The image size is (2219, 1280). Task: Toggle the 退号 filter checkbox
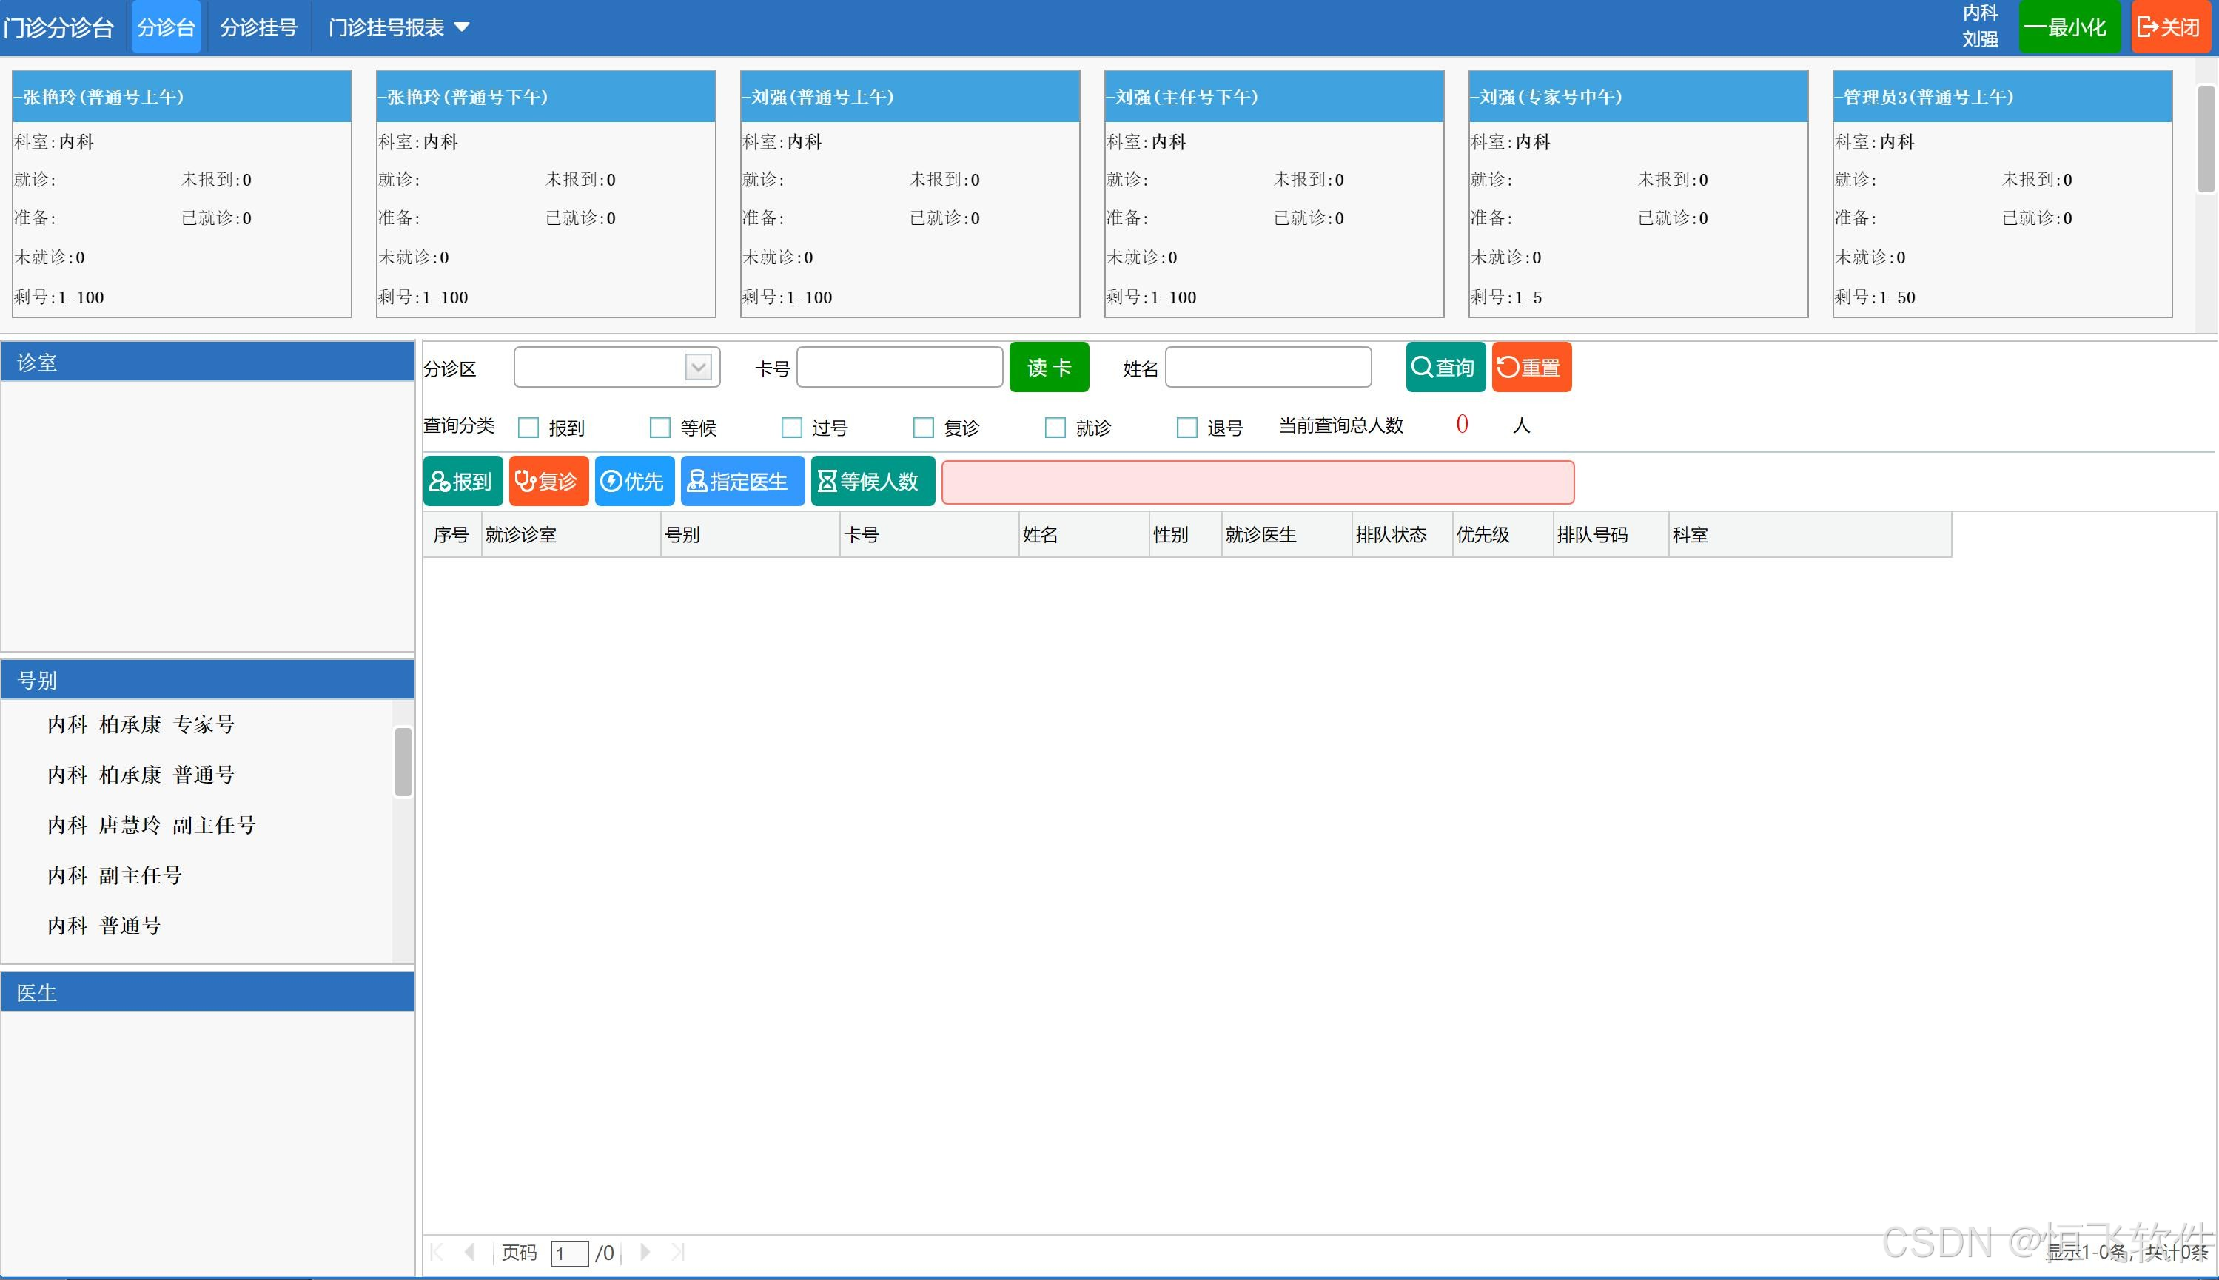point(1187,428)
